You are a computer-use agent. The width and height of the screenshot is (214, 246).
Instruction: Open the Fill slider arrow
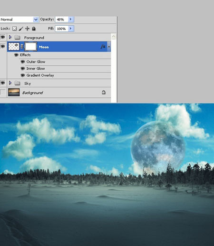[71, 29]
